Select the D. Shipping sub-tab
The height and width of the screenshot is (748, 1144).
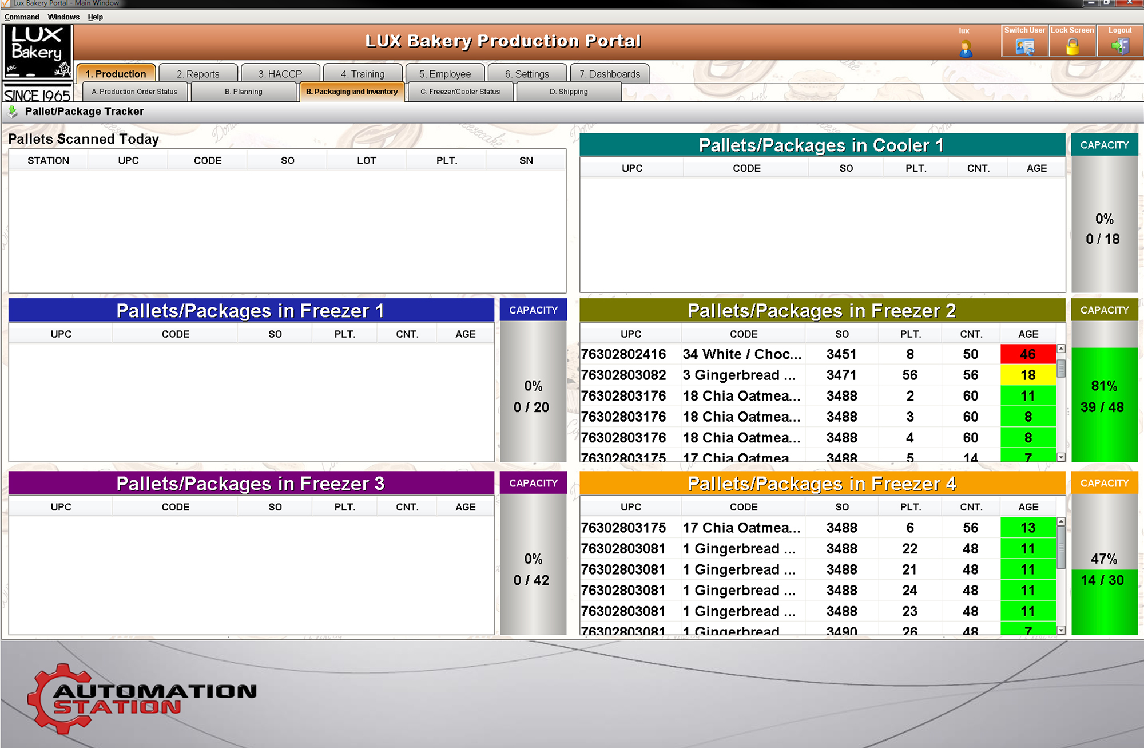tap(569, 92)
